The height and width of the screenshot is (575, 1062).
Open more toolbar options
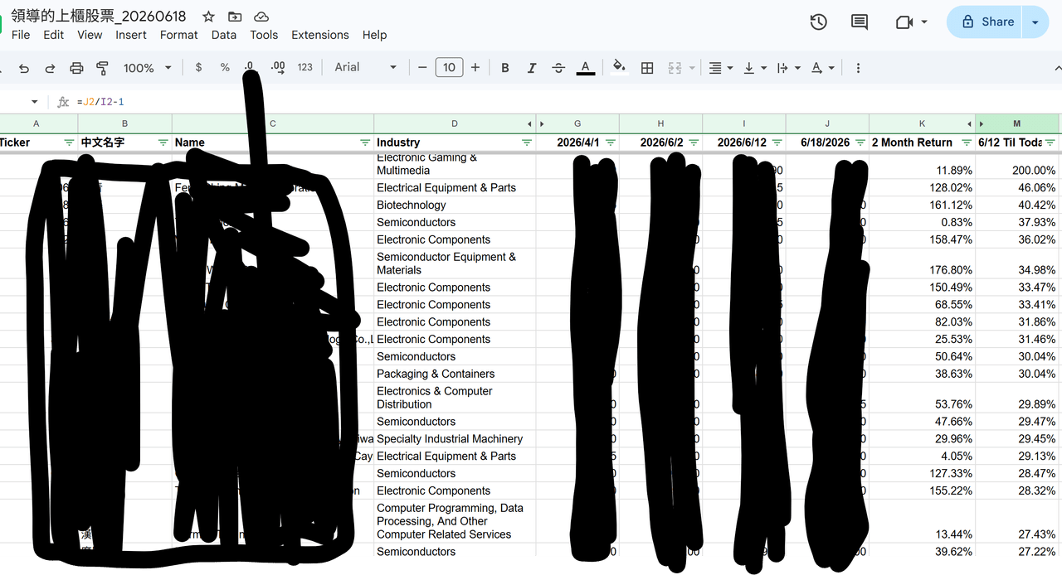coord(858,68)
